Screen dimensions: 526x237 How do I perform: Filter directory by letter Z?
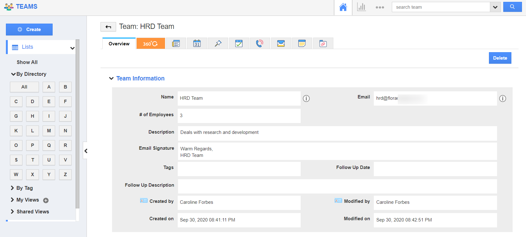65,175
